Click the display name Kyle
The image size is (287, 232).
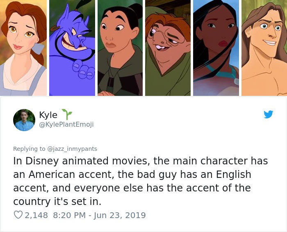click(x=48, y=115)
